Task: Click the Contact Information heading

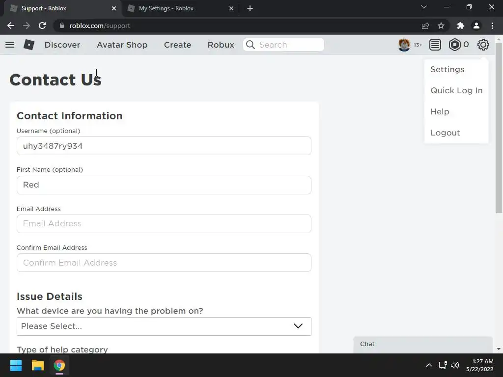Action: coord(70,116)
